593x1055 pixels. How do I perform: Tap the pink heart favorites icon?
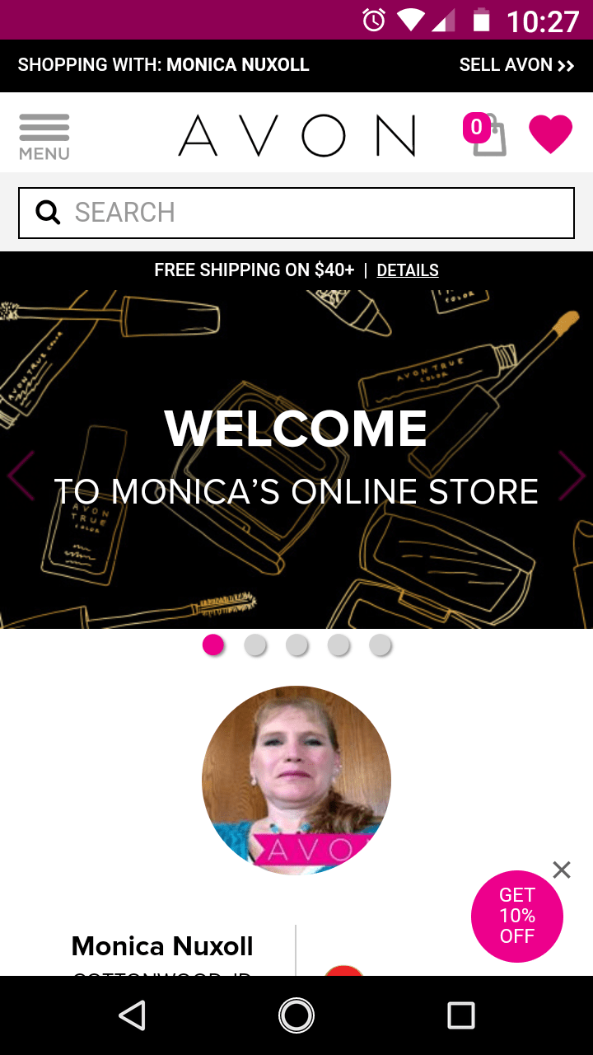[550, 134]
